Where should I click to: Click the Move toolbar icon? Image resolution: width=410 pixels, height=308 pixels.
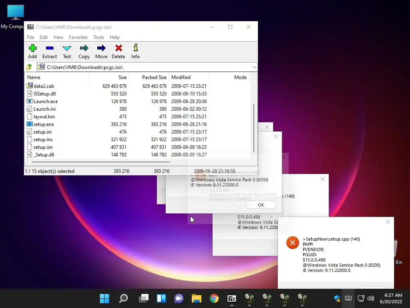(x=101, y=51)
